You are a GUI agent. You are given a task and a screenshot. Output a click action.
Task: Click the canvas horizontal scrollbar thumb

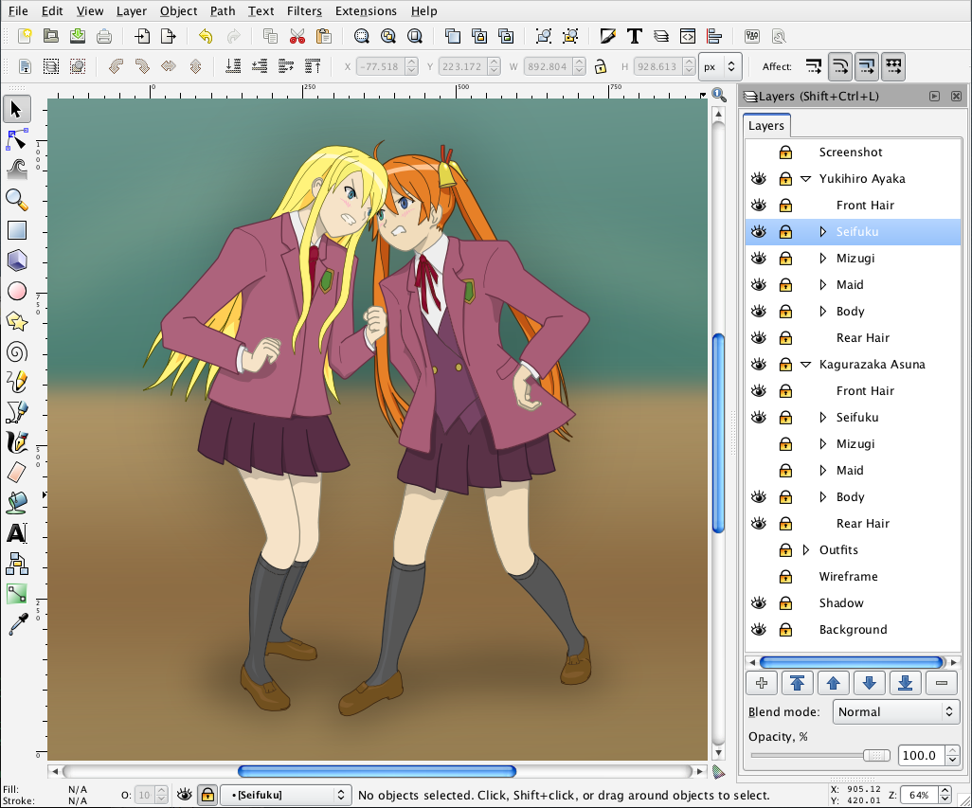[377, 771]
